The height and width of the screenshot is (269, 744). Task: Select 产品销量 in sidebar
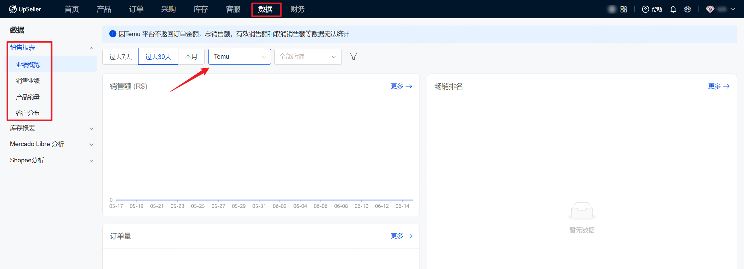tap(28, 97)
